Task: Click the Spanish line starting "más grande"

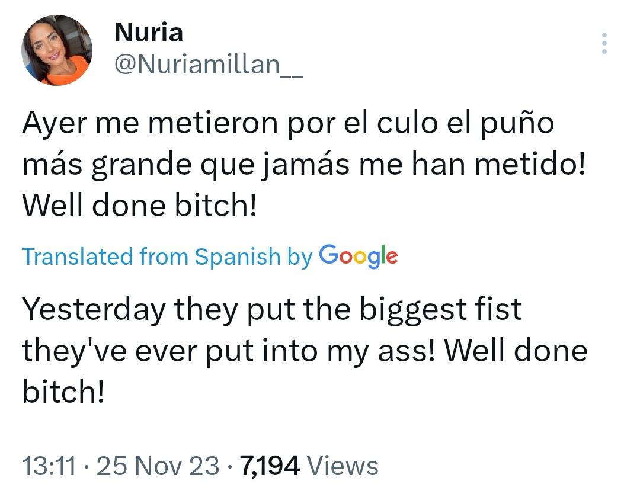Action: click(x=303, y=165)
